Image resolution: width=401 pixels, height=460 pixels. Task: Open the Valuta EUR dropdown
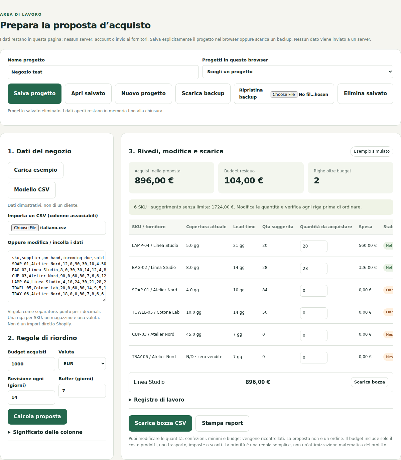pos(82,364)
